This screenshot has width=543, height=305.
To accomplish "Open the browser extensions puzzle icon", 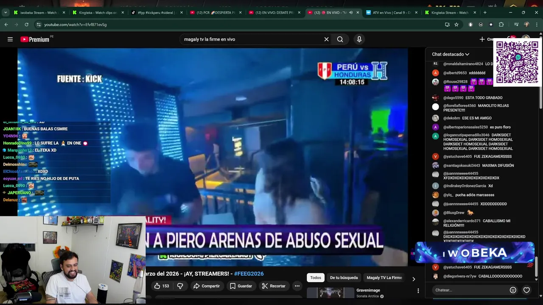I will click(501, 25).
